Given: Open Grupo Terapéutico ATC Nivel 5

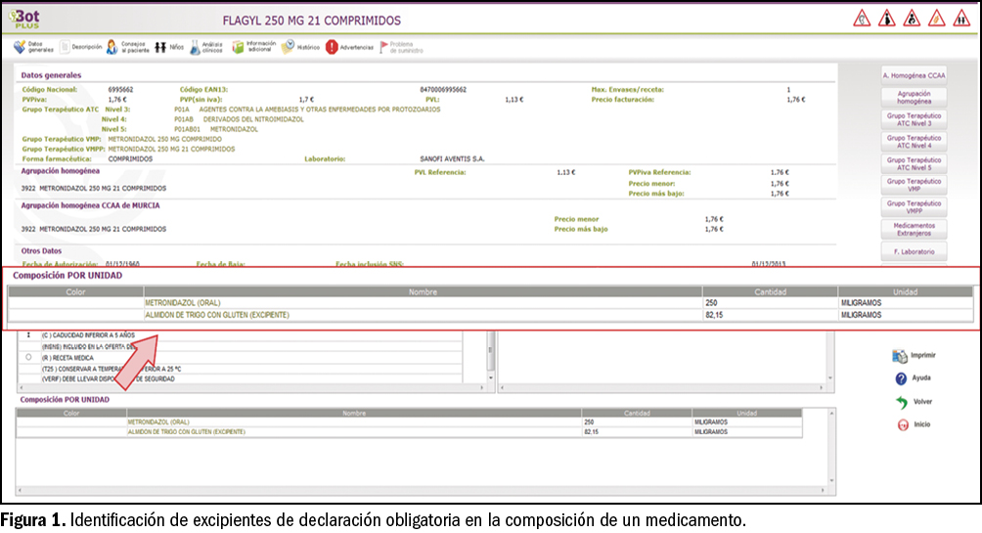Looking at the screenshot, I should click(914, 163).
